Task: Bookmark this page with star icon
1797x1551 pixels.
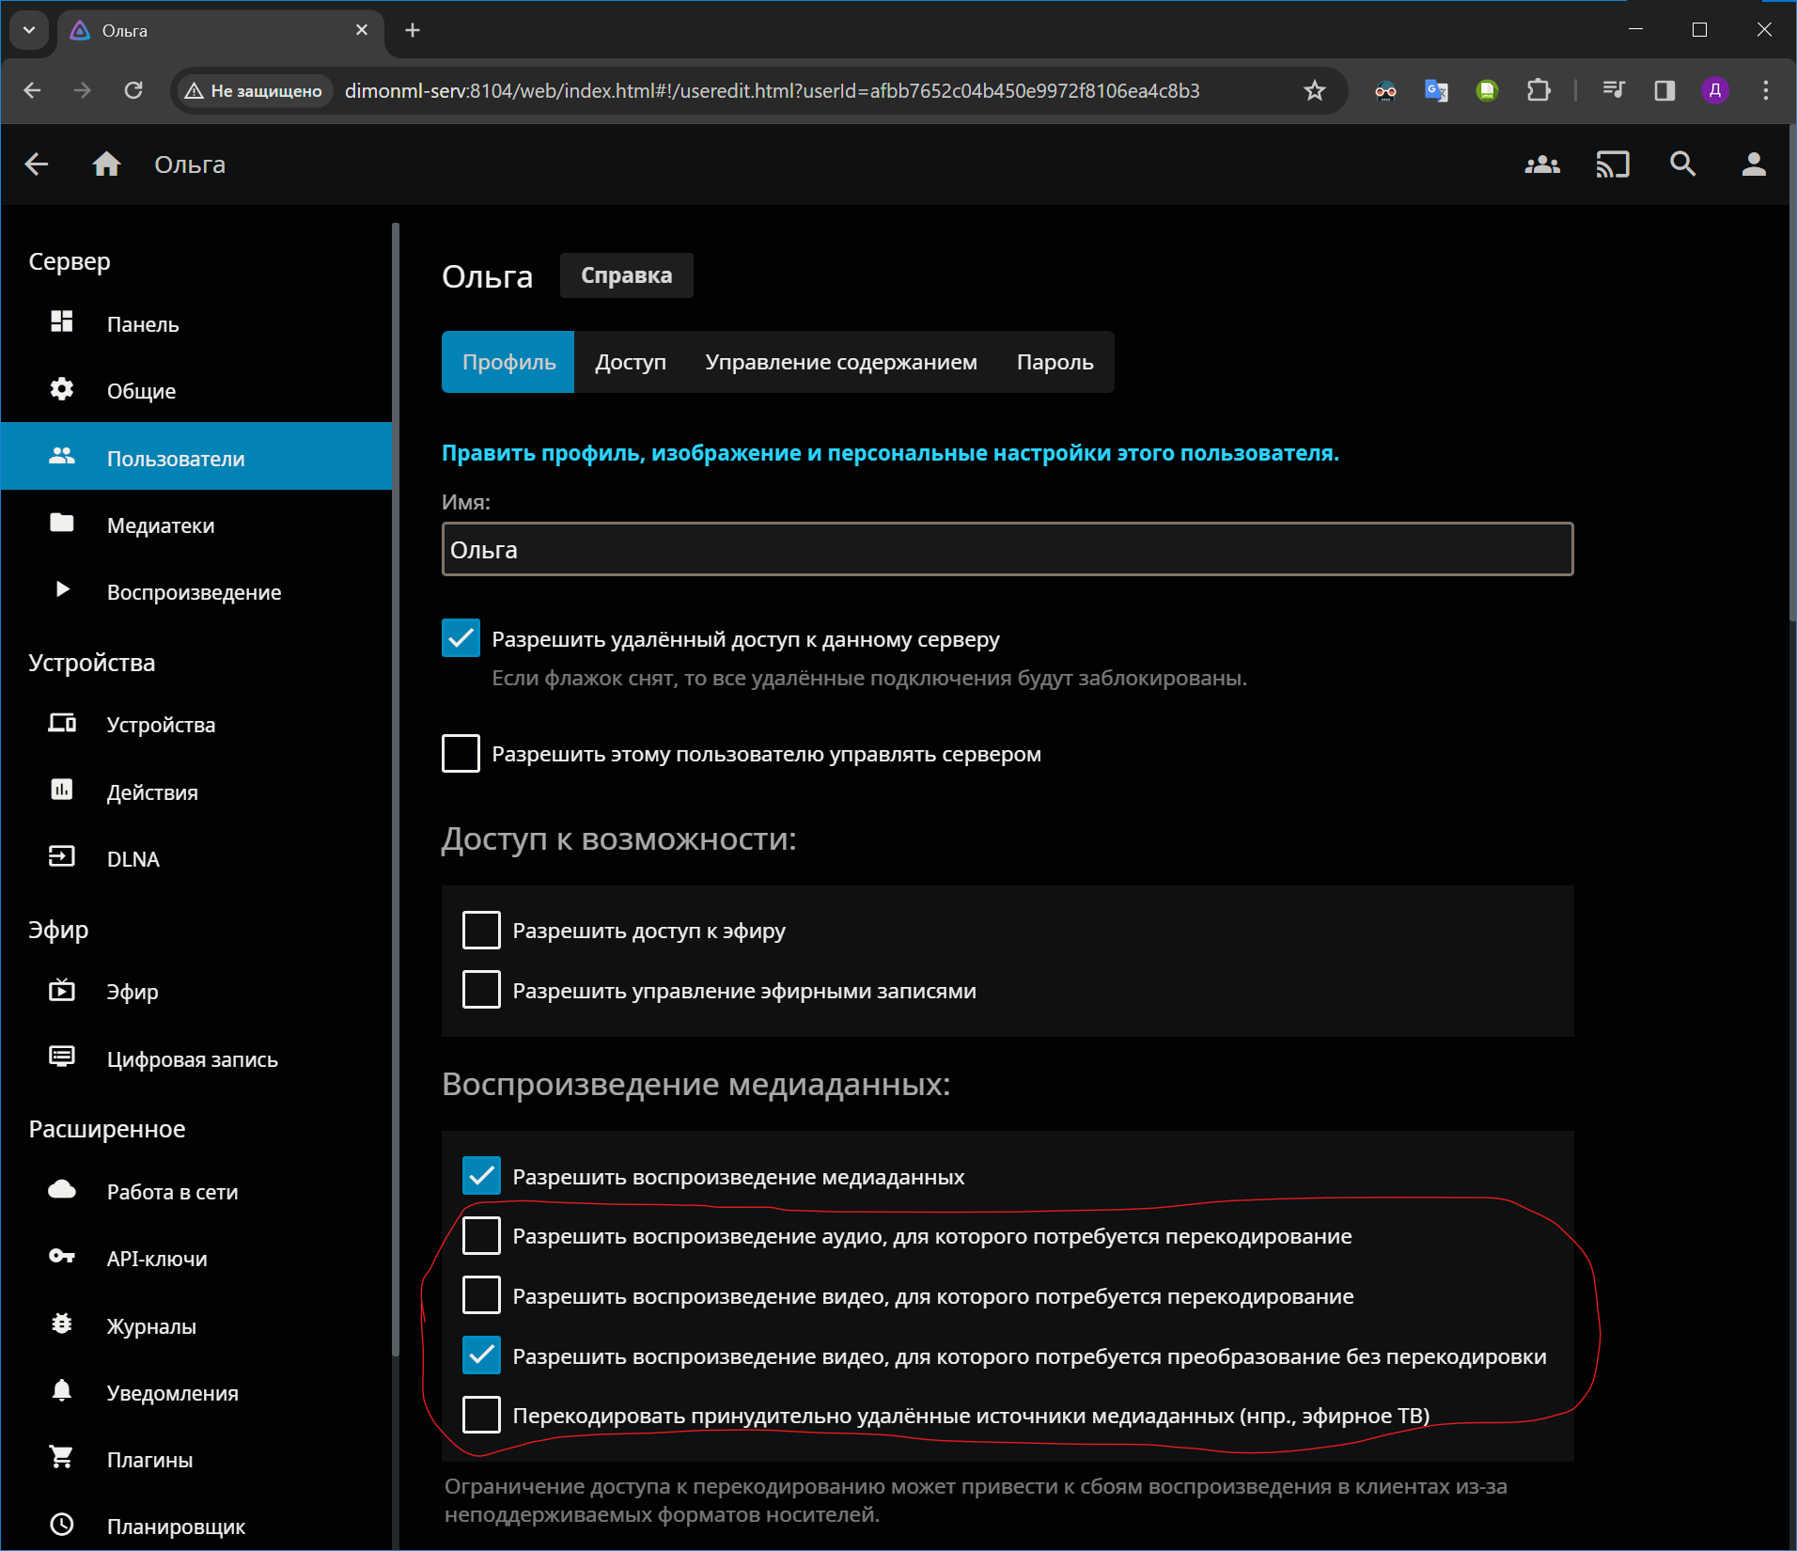Action: (x=1314, y=90)
